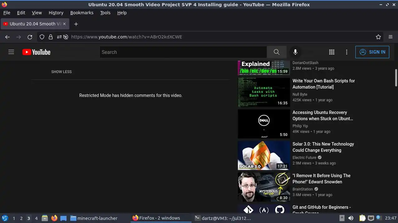This screenshot has width=398, height=223.
Task: Open a new tab with plus button
Action: (x=76, y=24)
